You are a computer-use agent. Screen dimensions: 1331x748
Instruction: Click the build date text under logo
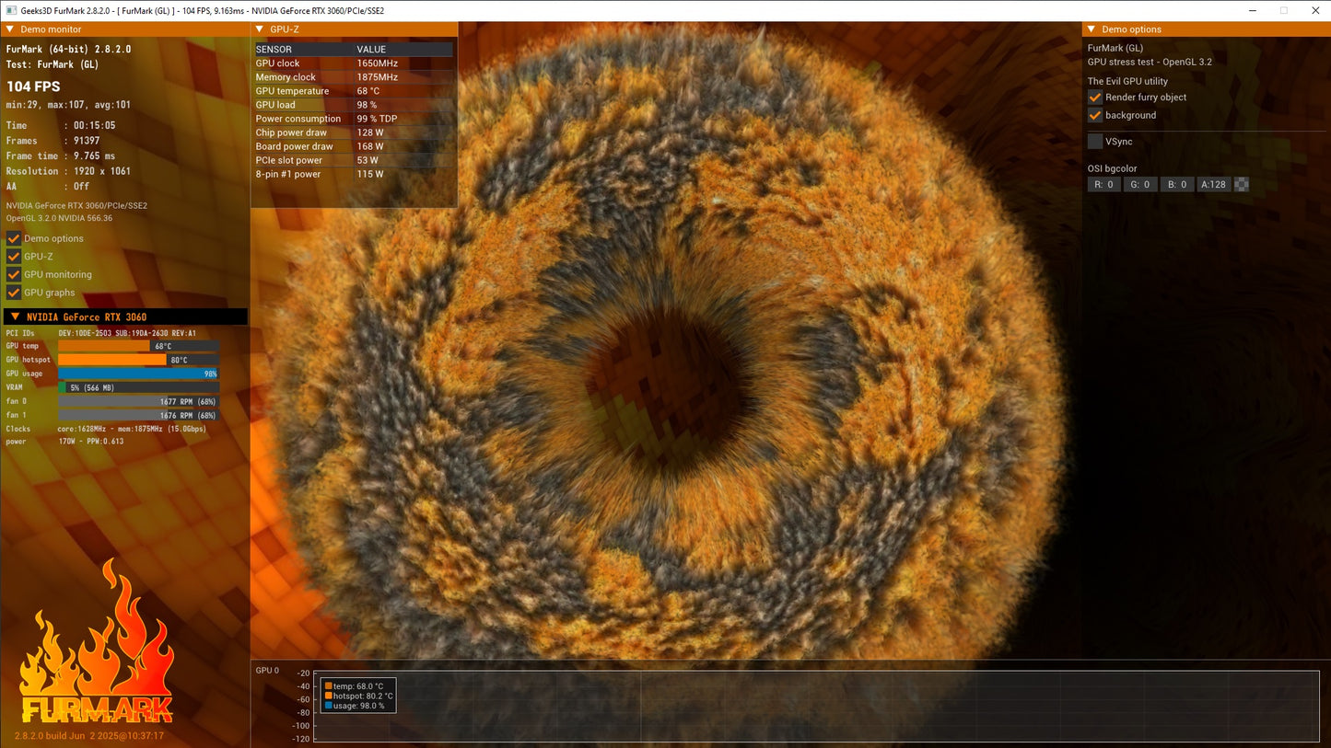pyautogui.click(x=89, y=735)
